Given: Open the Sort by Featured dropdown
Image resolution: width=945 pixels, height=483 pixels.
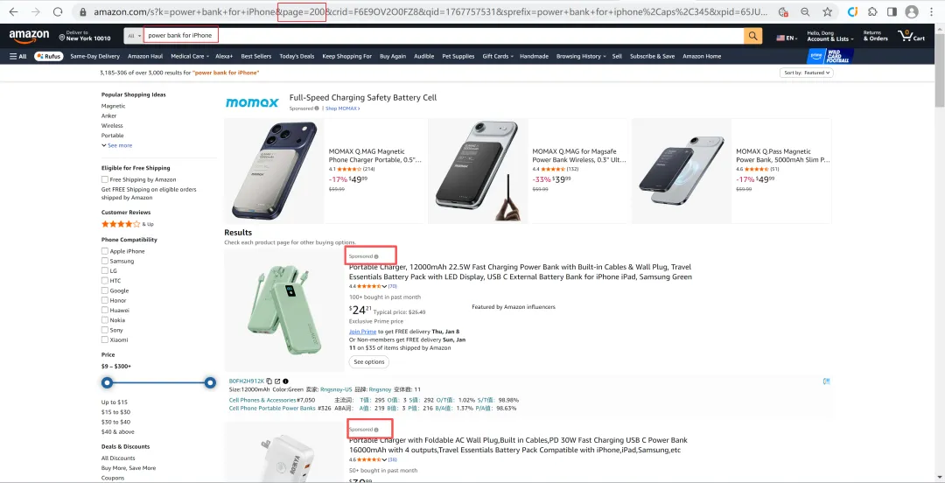Looking at the screenshot, I should click(806, 73).
